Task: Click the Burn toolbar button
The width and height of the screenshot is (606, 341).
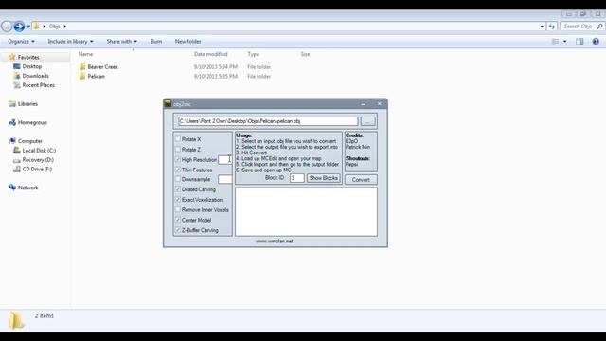Action: click(156, 42)
